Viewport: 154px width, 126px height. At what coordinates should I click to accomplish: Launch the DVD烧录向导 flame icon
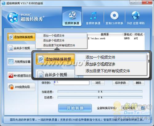(x=21, y=87)
